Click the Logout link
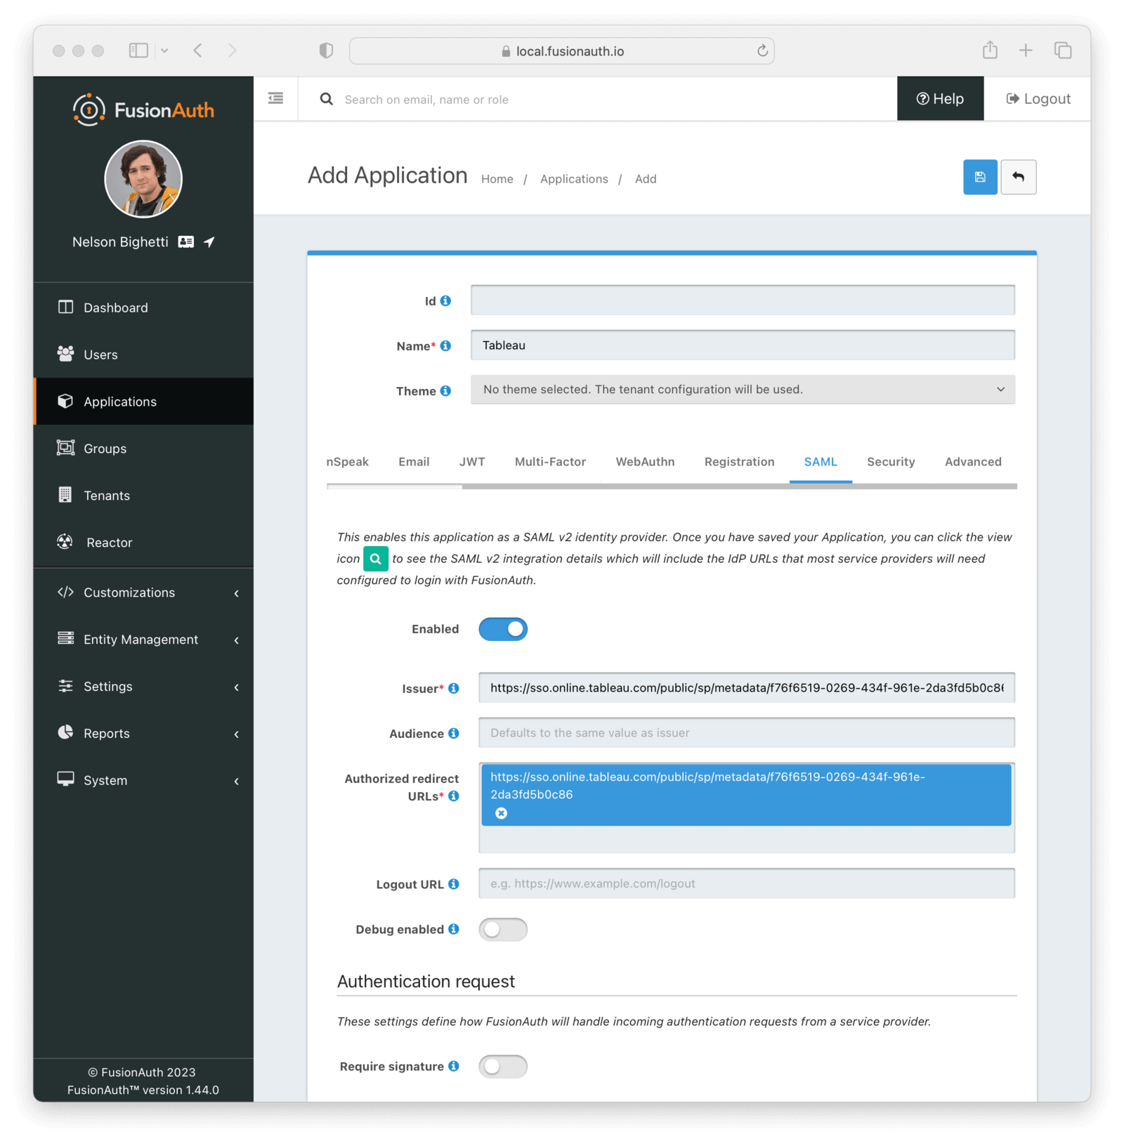 1038,98
